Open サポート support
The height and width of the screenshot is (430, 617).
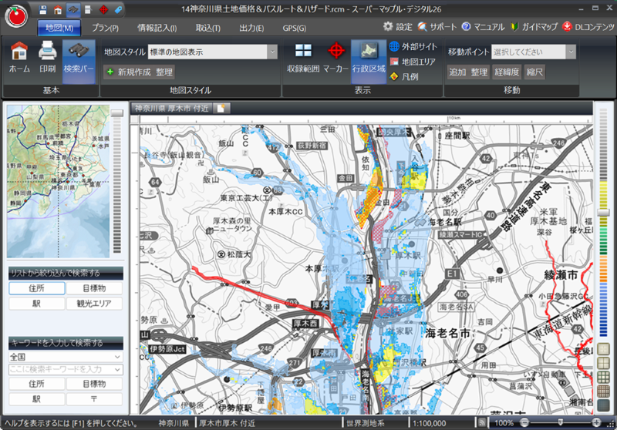437,27
